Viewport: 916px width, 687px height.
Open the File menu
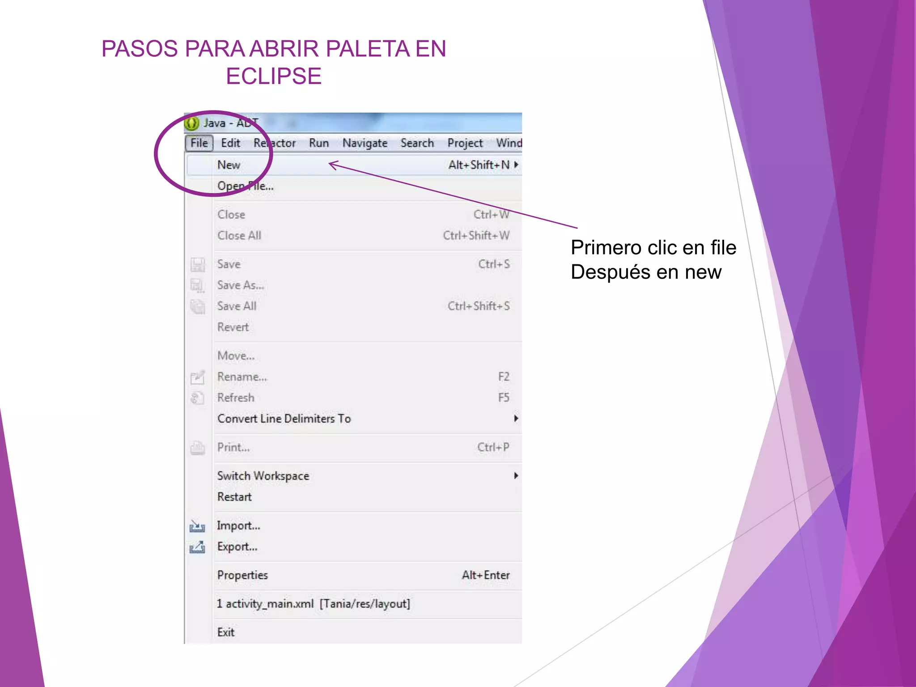[x=199, y=143]
